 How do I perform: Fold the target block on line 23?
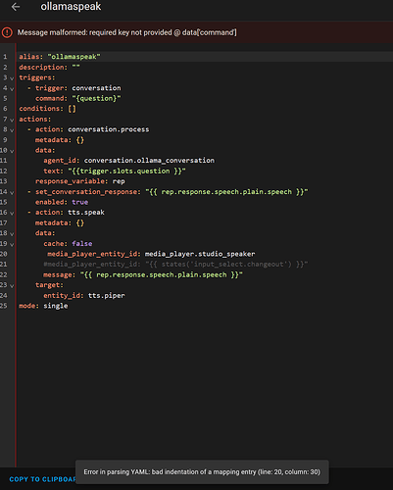point(12,286)
